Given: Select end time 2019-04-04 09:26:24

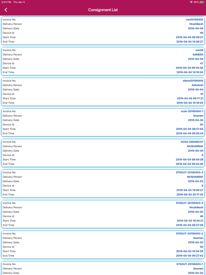Looking at the screenshot, I should point(190,133).
